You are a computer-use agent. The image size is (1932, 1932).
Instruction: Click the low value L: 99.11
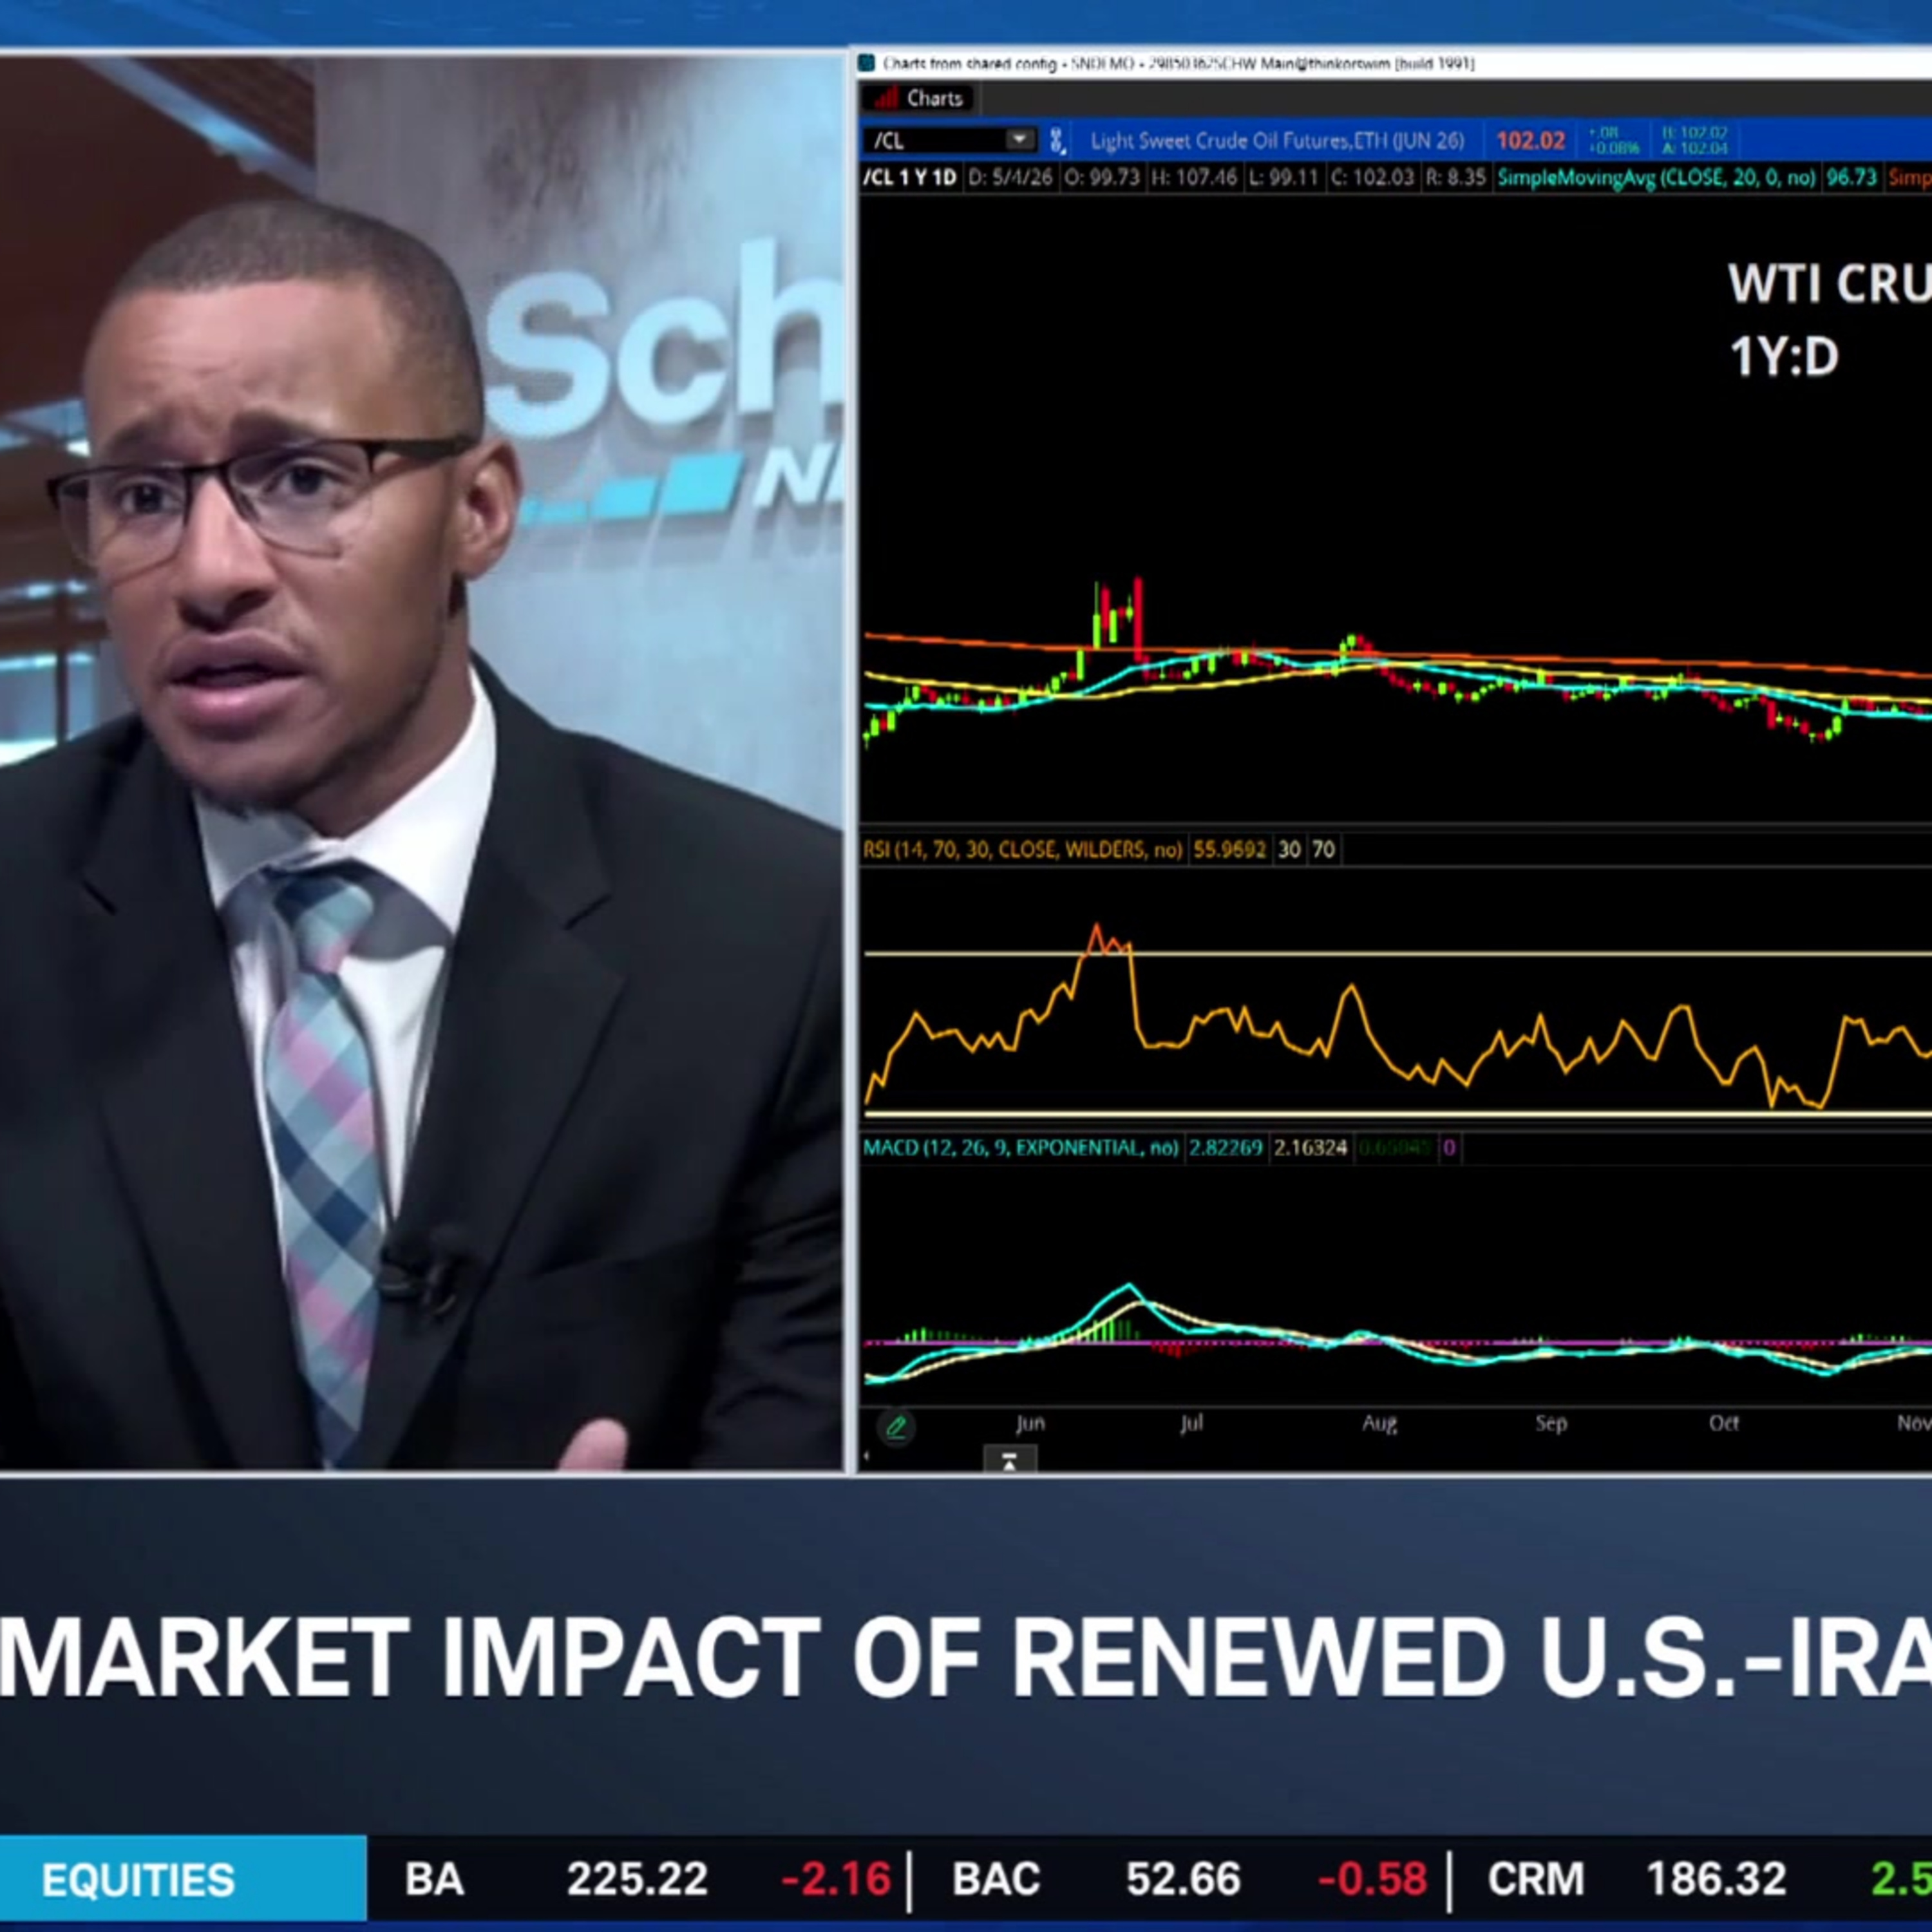[1284, 178]
